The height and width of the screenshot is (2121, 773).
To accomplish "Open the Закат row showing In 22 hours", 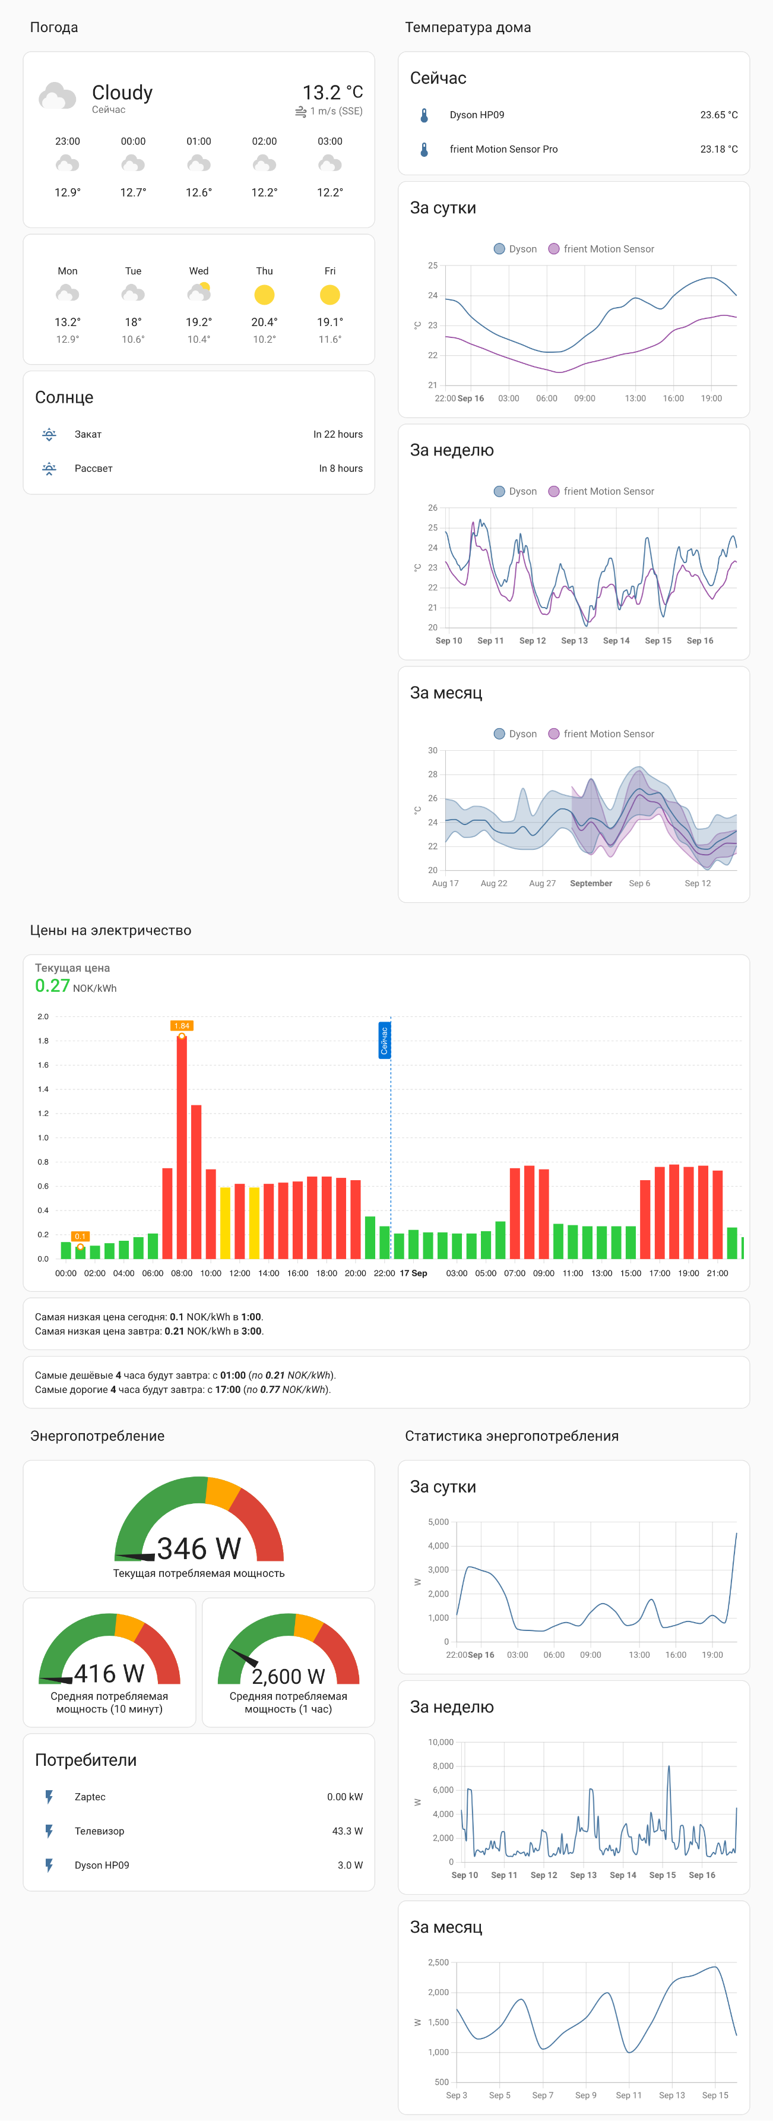I will pyautogui.click(x=199, y=434).
